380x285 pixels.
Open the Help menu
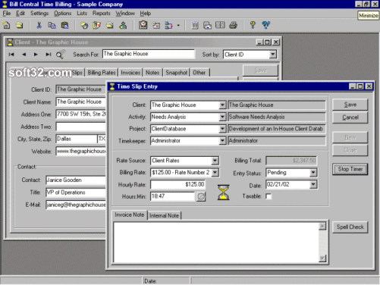point(146,13)
